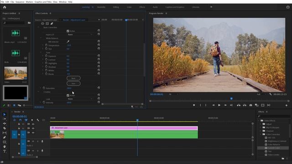Filter properties funnel in Effect Controls
Viewport: 292px width, 164px height.
point(132,107)
